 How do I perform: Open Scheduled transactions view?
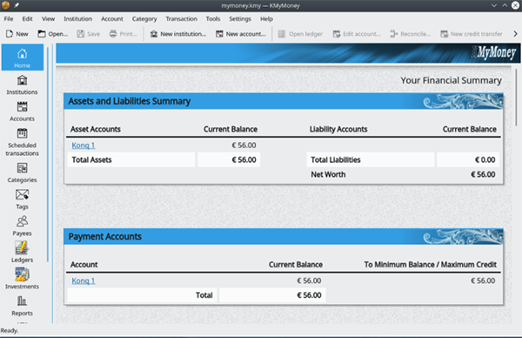22,142
